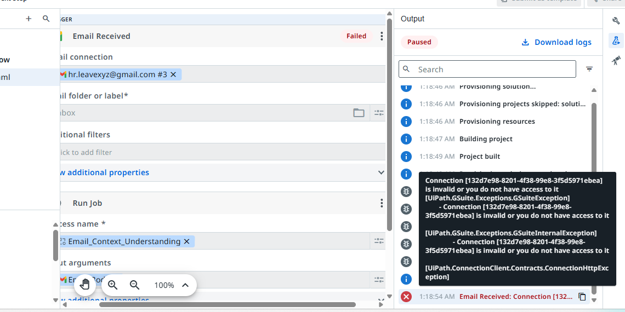Zoom in on the canvas
The width and height of the screenshot is (625, 312).
coord(113,285)
